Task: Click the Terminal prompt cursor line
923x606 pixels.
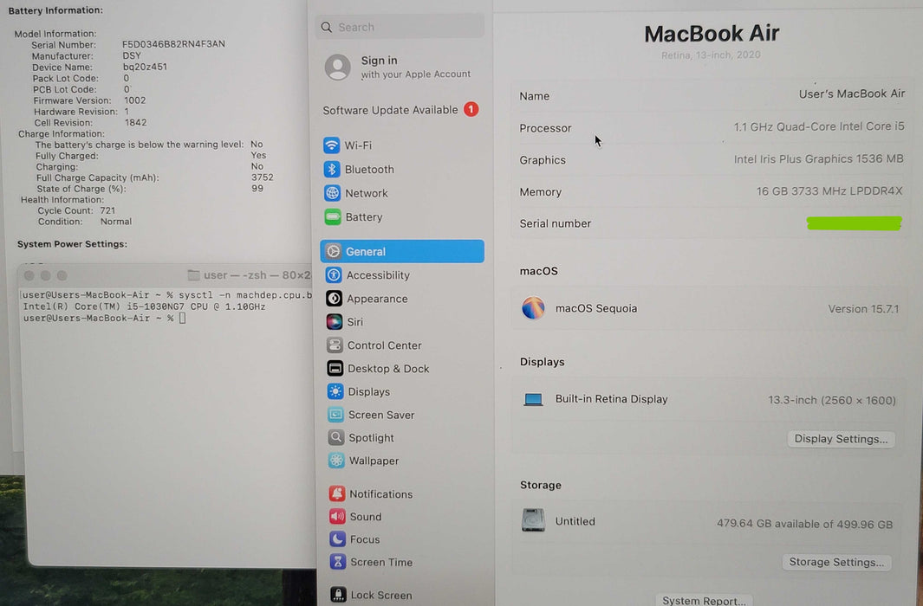Action: point(104,318)
